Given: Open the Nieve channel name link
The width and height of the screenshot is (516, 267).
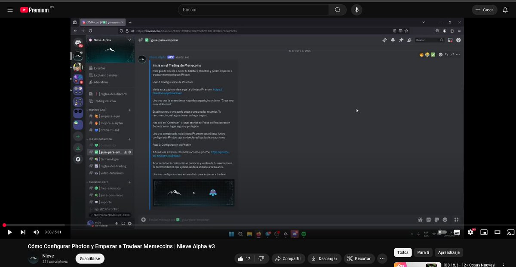Looking at the screenshot, I should 48,256.
